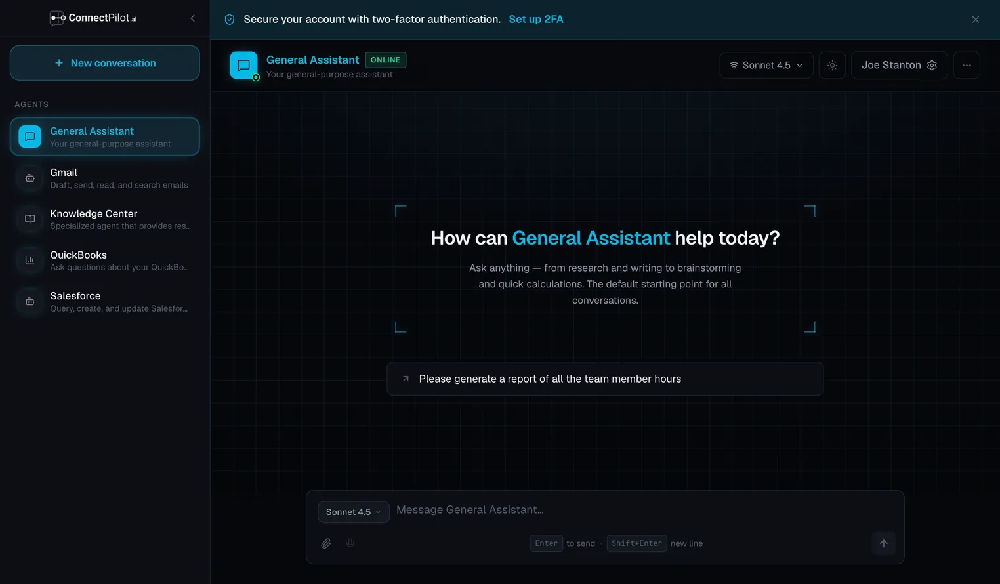1000x584 pixels.
Task: Open Joe Stanton account settings
Action: point(900,65)
